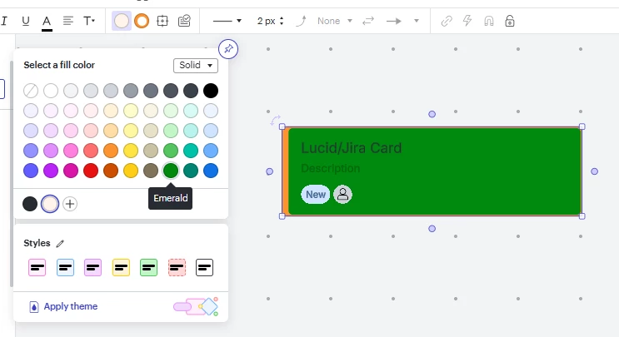Click the shape options icon
Image resolution: width=619 pixels, height=337 pixels.
tap(162, 21)
